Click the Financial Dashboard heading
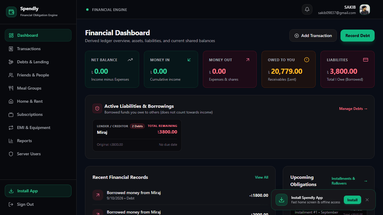 point(118,33)
